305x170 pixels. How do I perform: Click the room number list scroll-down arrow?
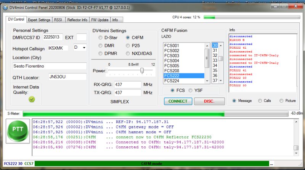pos(221,81)
